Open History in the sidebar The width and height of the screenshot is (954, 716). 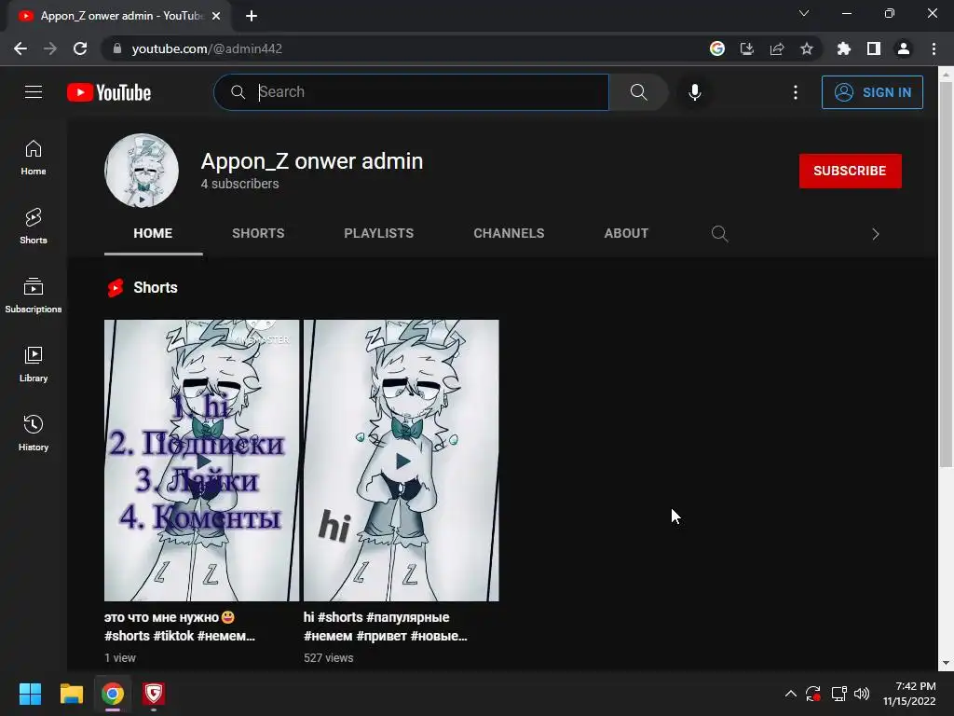click(x=34, y=433)
